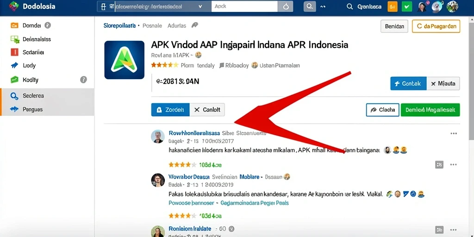Click the Pangues sidebar icon
This screenshot has height=237, width=474.
click(x=14, y=109)
